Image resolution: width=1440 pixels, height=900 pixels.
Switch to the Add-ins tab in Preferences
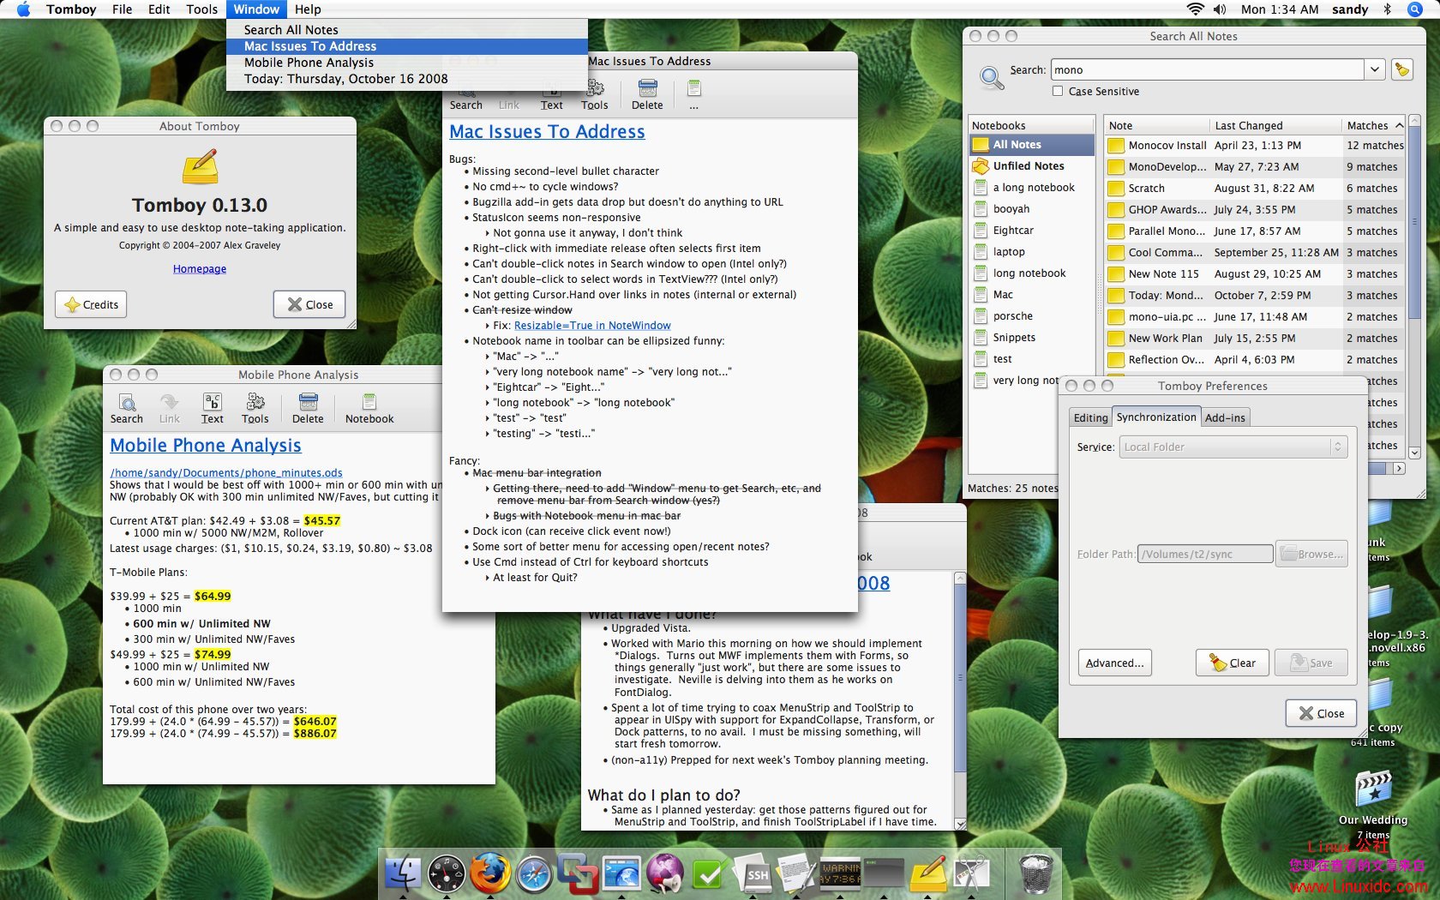click(x=1225, y=417)
